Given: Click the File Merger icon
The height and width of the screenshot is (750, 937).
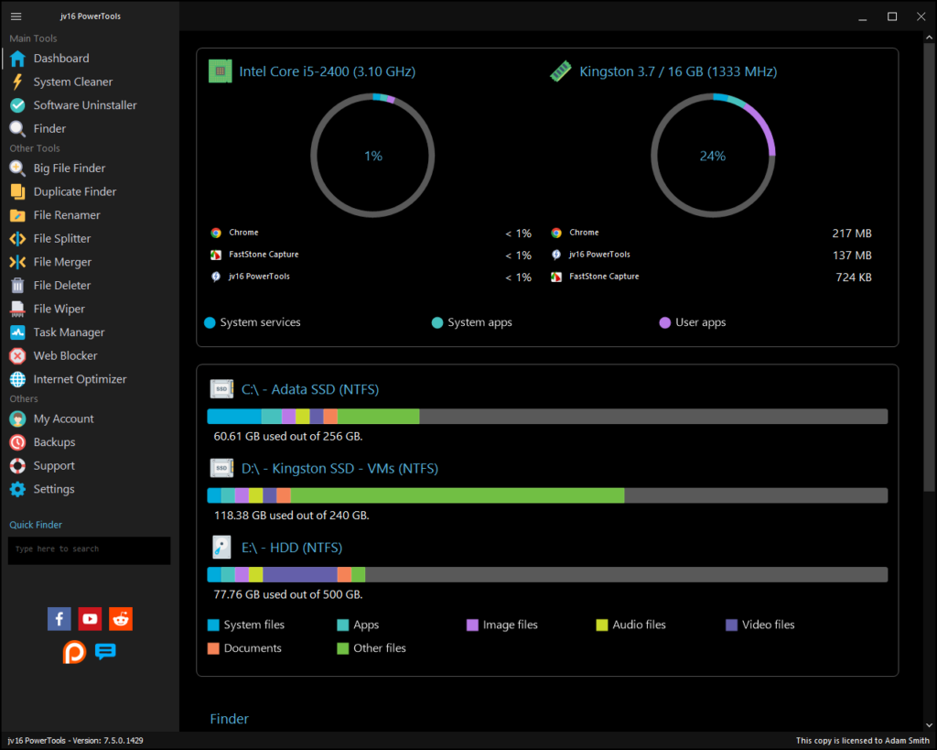Looking at the screenshot, I should pyautogui.click(x=18, y=262).
